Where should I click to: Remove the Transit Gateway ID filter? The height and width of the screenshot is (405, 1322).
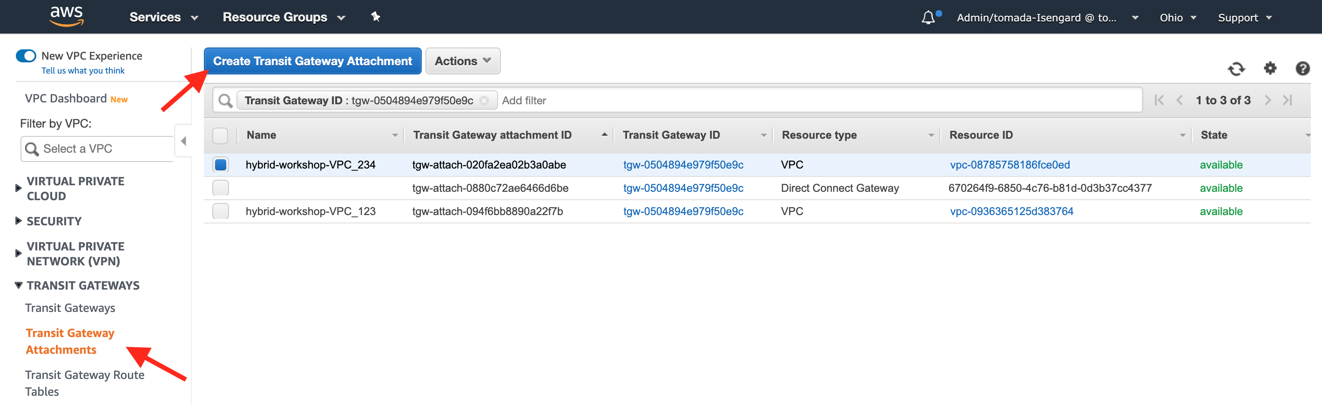[x=484, y=101]
